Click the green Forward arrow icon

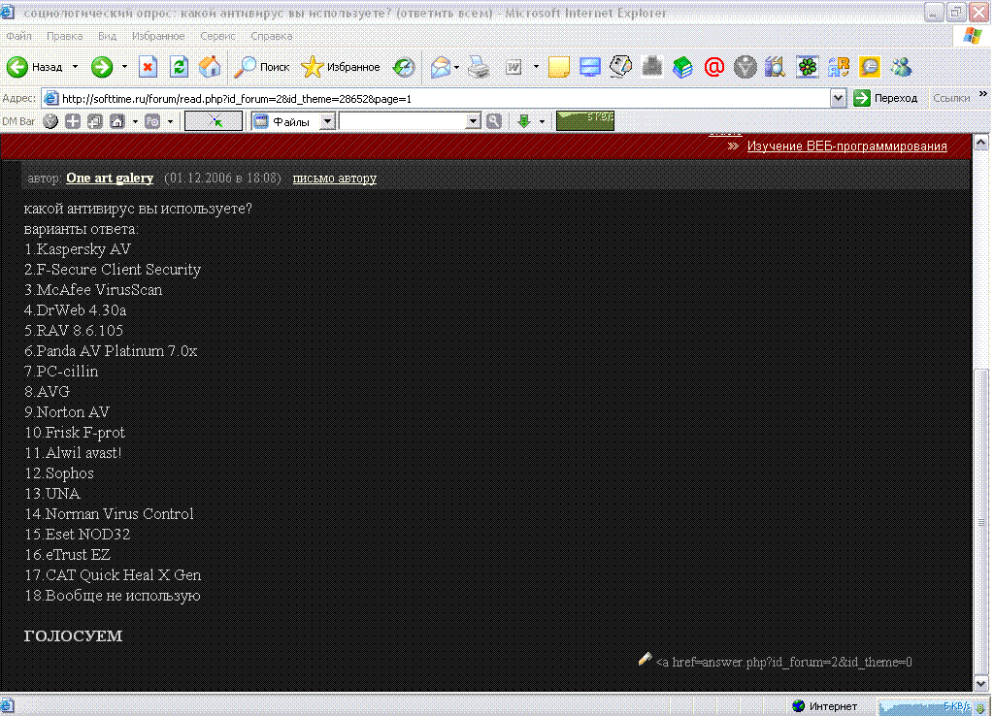coord(101,67)
